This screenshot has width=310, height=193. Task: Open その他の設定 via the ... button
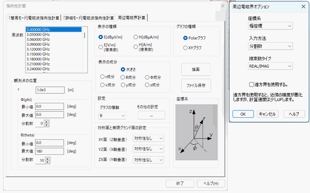pyautogui.click(x=151, y=116)
